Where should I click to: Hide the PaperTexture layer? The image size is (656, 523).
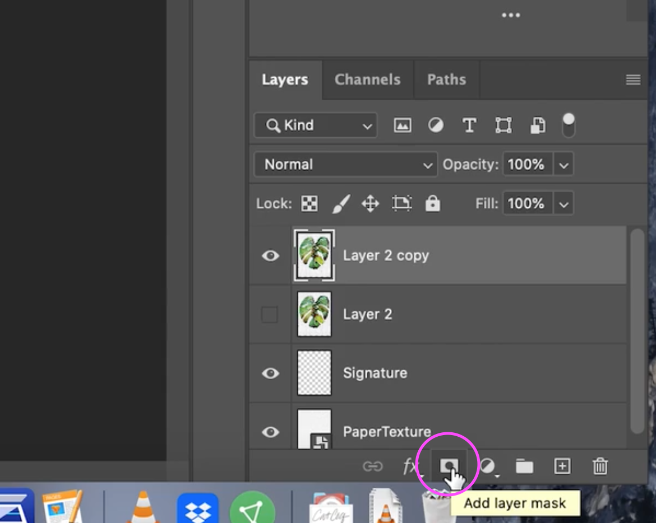click(270, 432)
